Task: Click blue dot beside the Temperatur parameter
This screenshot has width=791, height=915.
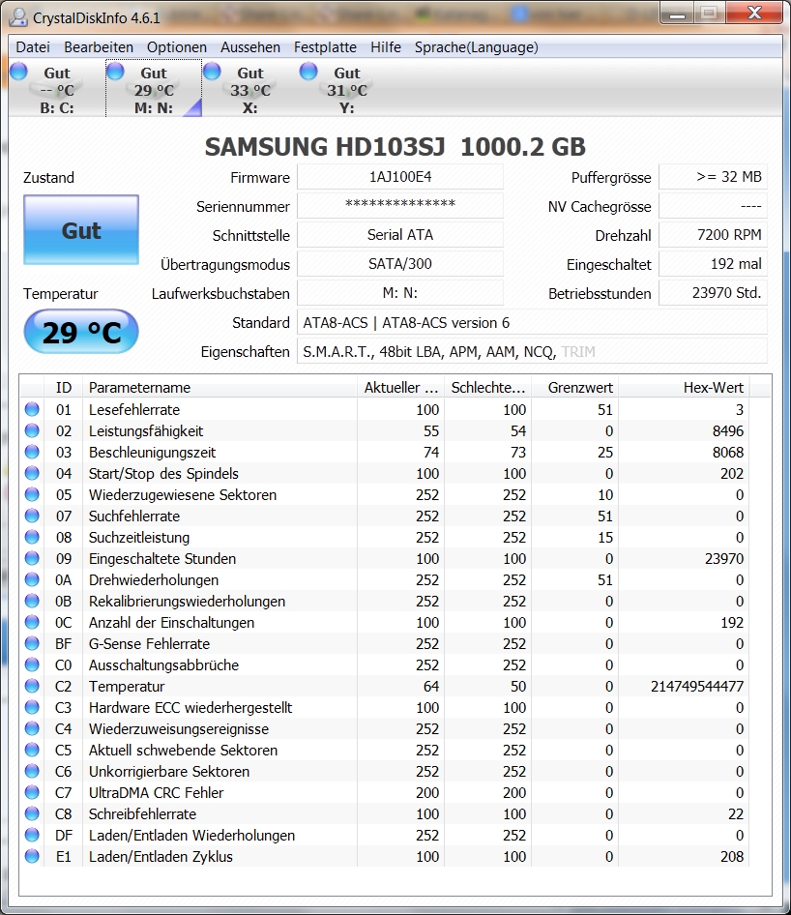Action: 31,686
